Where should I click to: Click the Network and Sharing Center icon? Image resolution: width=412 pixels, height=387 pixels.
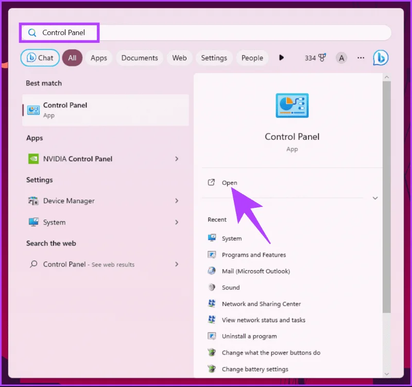(212, 304)
